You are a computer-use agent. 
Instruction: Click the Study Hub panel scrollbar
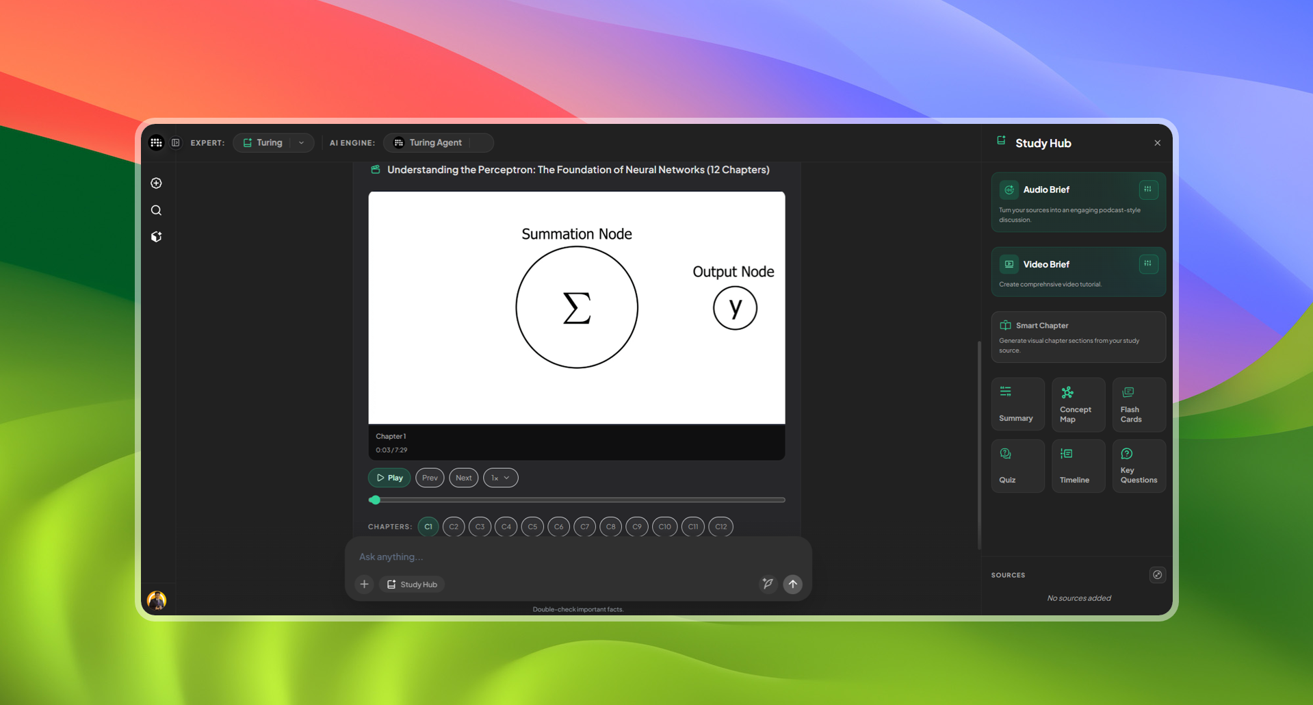pyautogui.click(x=979, y=445)
